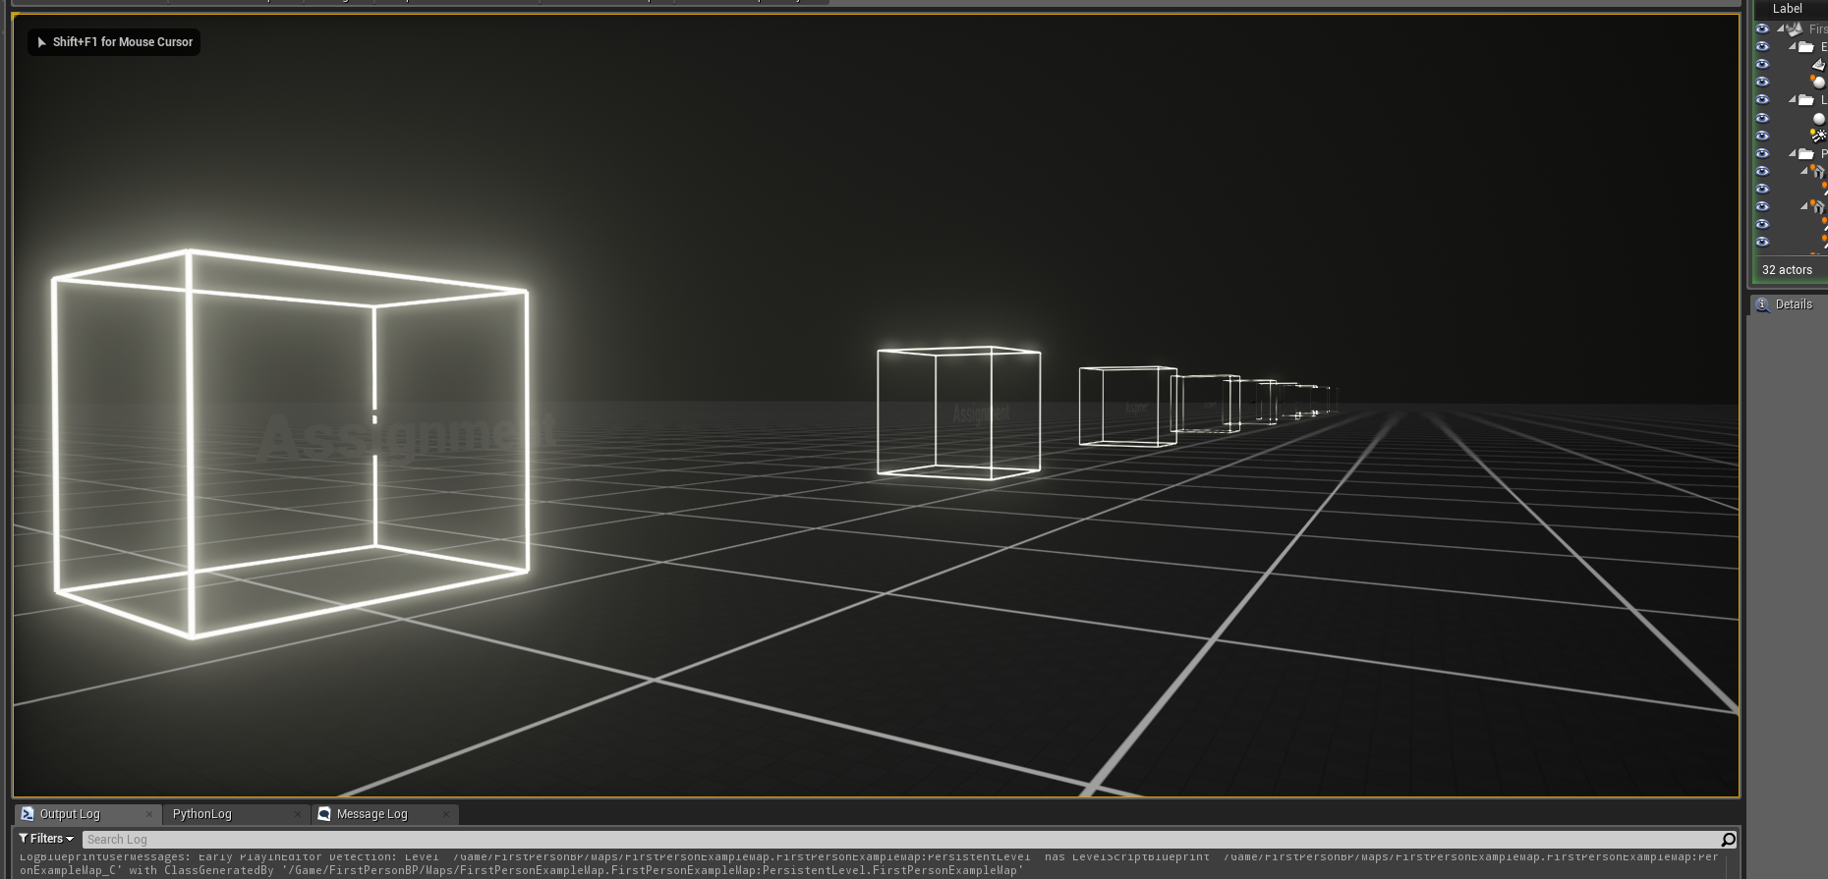Collapse the folder starting with 'E' in outliner
The height and width of the screenshot is (879, 1828).
click(x=1793, y=47)
